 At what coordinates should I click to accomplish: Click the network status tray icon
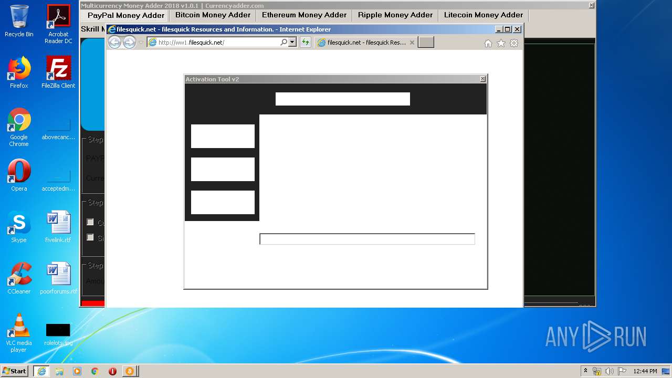click(x=597, y=371)
